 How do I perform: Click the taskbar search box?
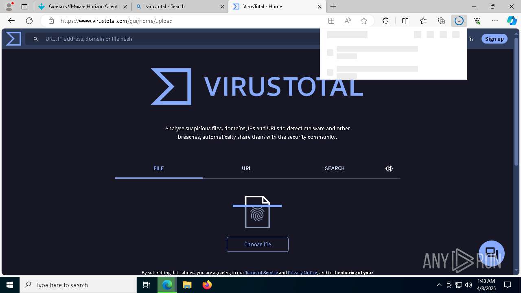click(x=78, y=285)
